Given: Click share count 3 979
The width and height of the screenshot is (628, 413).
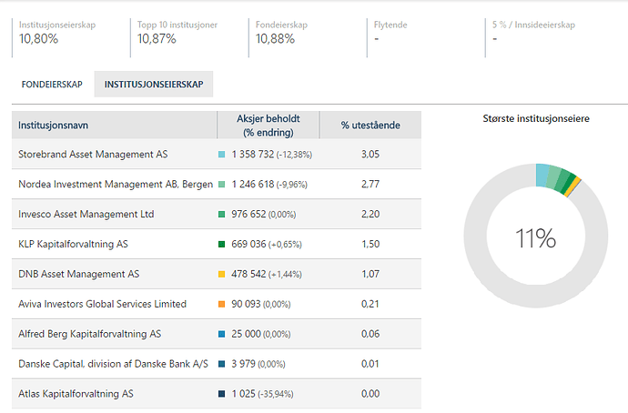Looking at the screenshot, I should [x=244, y=364].
